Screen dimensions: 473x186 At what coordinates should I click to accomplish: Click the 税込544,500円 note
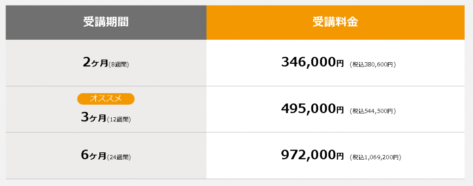tap(373, 111)
